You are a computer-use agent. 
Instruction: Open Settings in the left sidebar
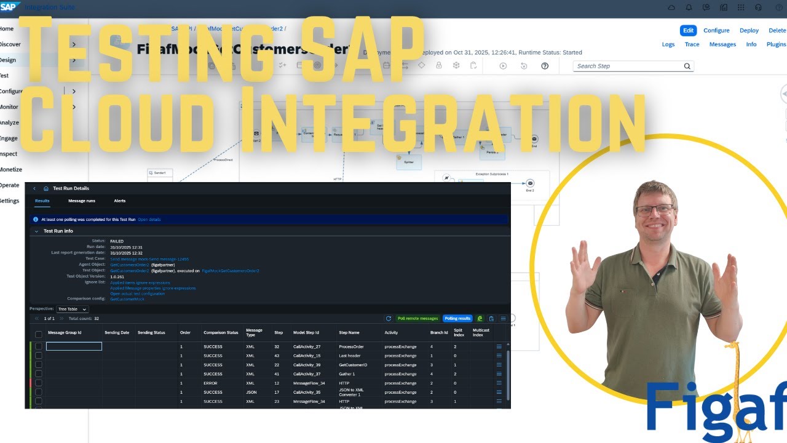(x=9, y=201)
